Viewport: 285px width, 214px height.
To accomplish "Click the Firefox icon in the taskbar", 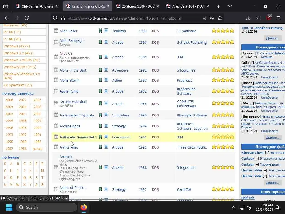I will coord(84,207).
